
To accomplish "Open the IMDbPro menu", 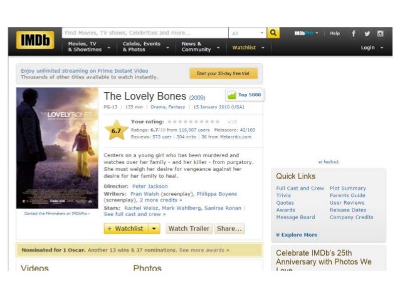I will click(306, 33).
